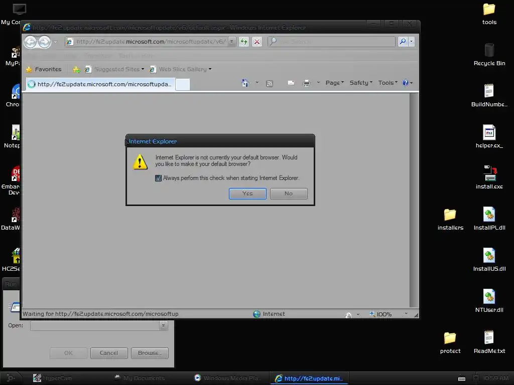The width and height of the screenshot is (514, 385).
Task: Select the BuildNumber text file icon
Action: point(489,96)
